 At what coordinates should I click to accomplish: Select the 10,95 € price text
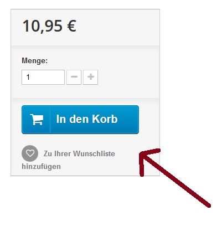pyautogui.click(x=49, y=26)
